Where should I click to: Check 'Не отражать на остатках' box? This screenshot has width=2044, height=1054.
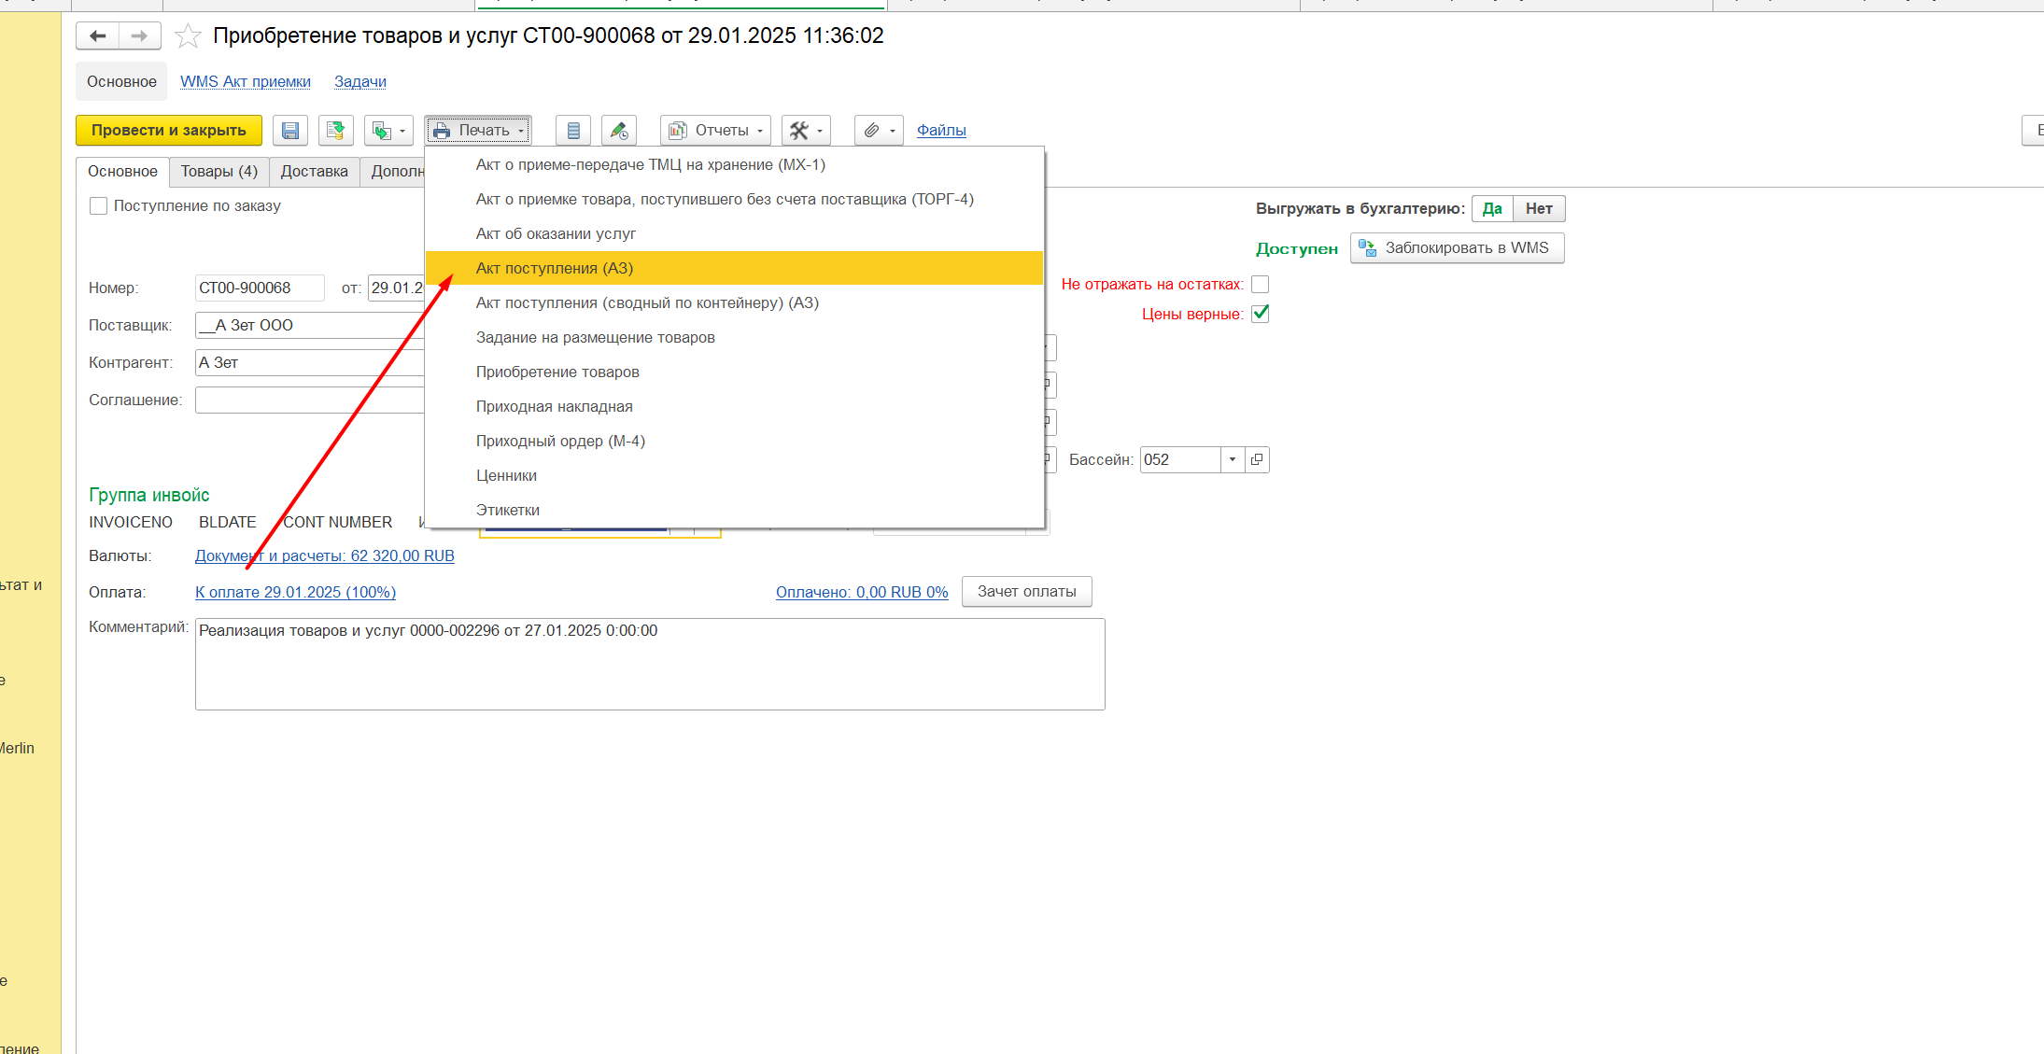click(1260, 284)
